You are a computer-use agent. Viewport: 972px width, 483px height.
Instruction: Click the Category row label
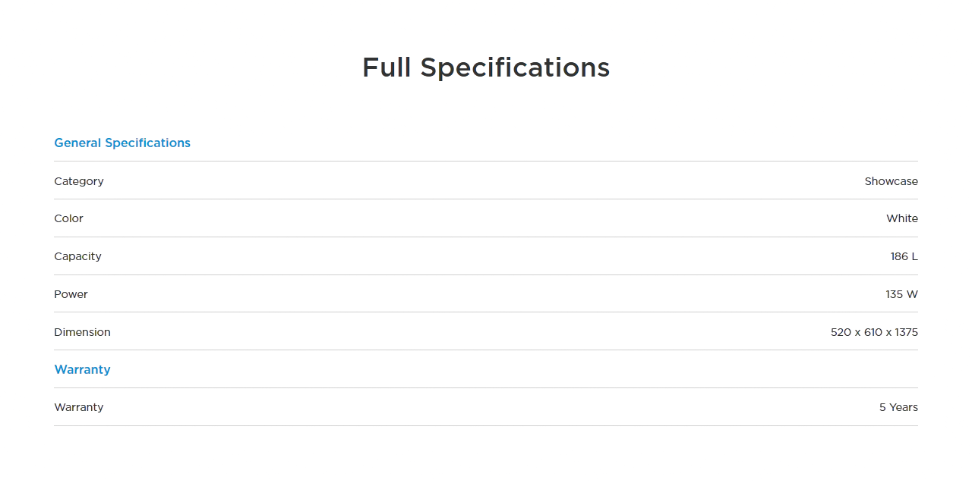coord(79,181)
